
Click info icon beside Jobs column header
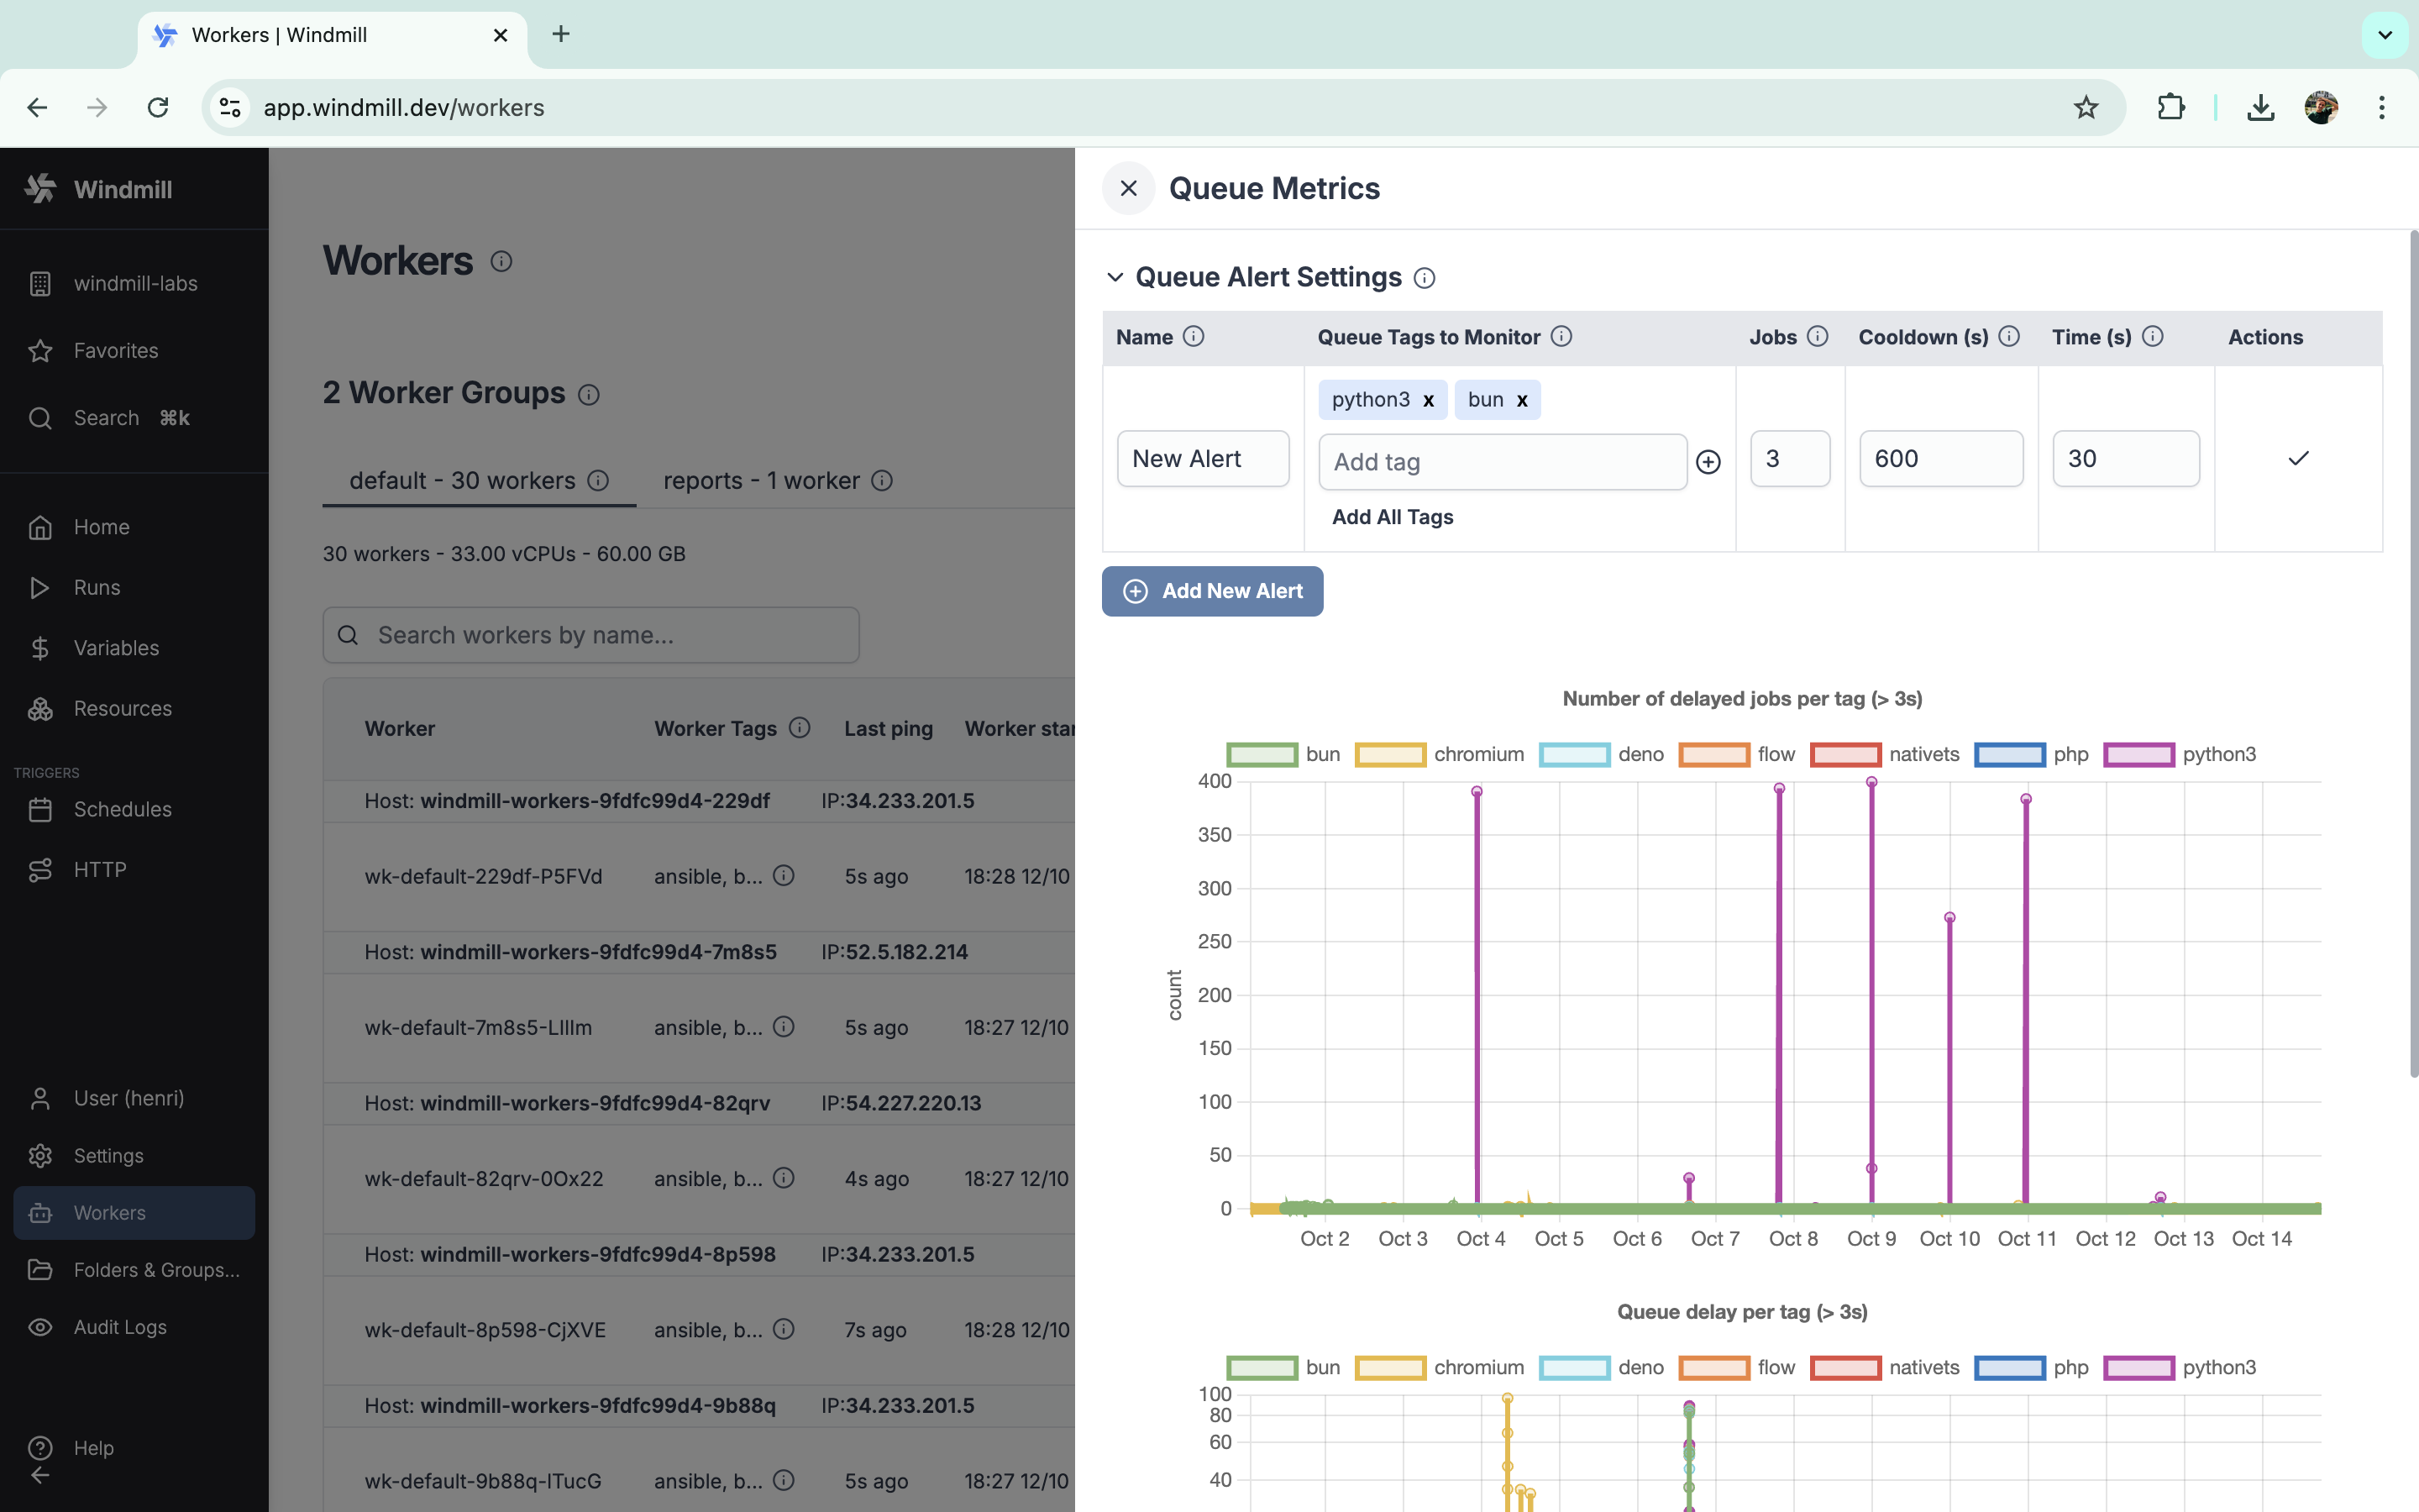pos(1818,337)
